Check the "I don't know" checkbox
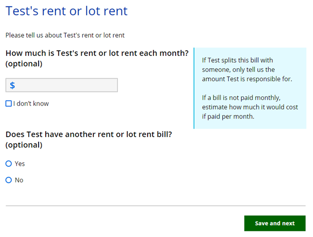313x237 pixels. [x=9, y=103]
